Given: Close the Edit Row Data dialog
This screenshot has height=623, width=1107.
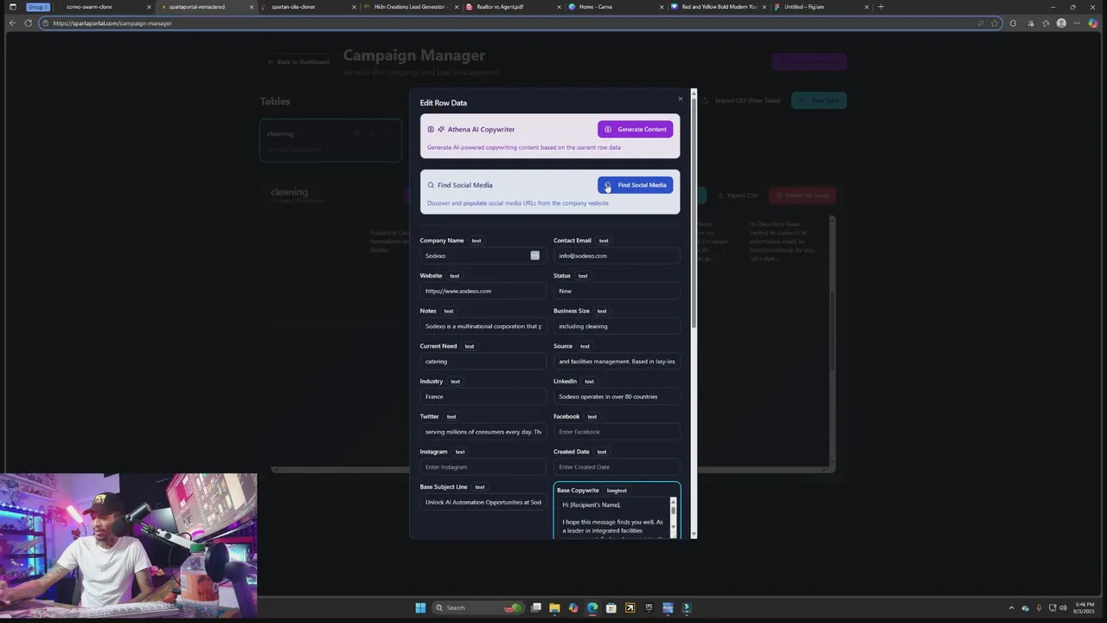Looking at the screenshot, I should point(680,99).
